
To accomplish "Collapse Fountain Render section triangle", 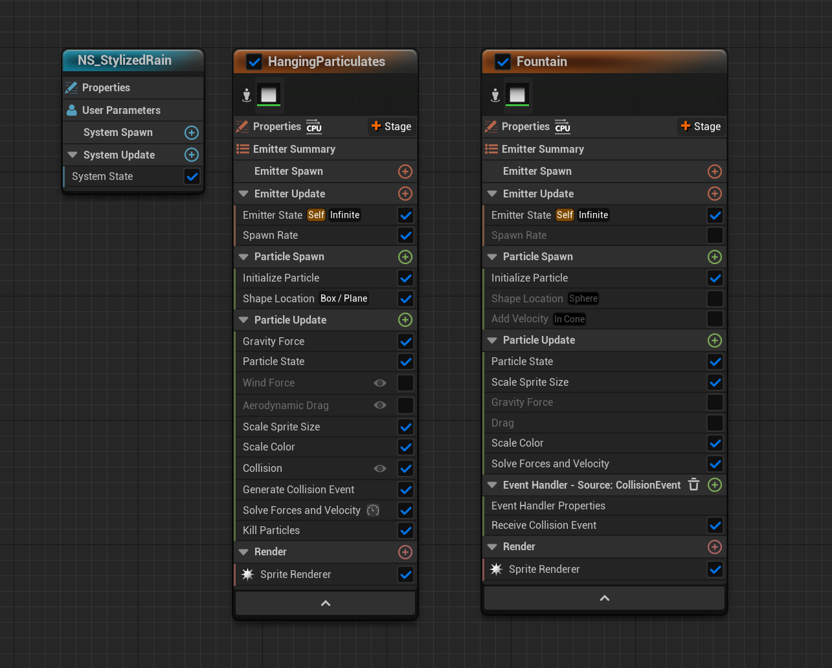I will [x=492, y=547].
